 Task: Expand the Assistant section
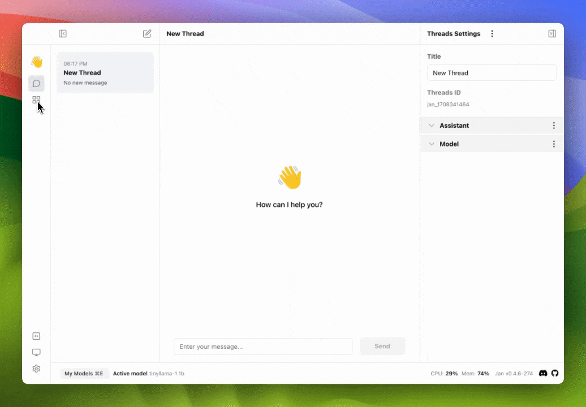(432, 125)
